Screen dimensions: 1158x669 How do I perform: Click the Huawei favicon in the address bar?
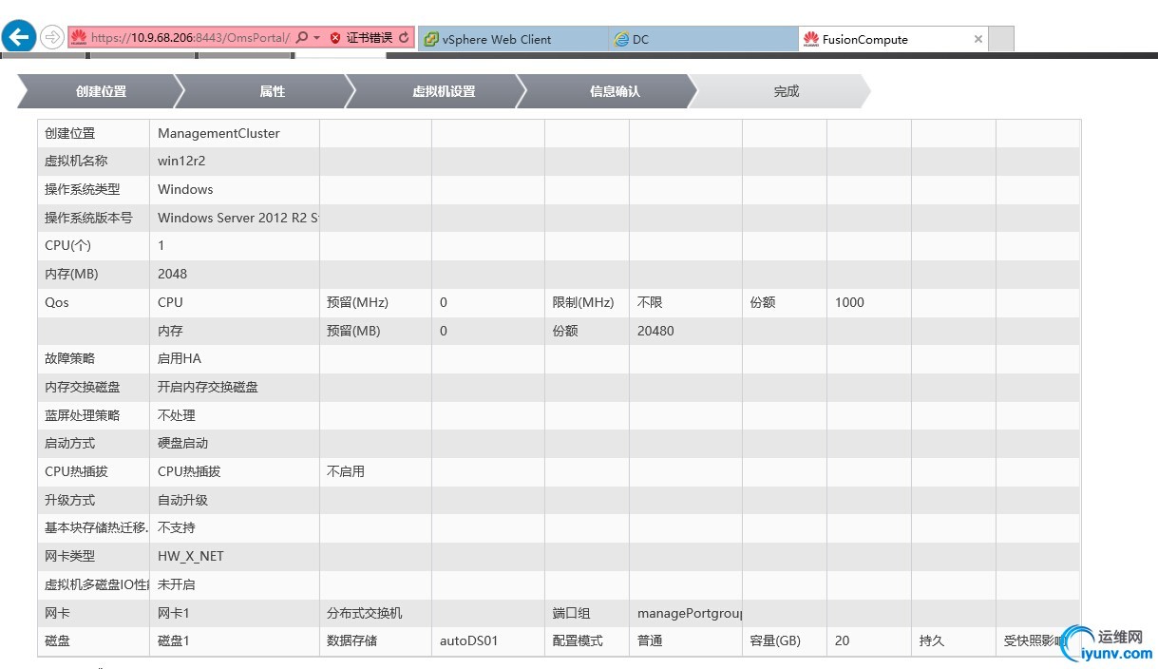[x=79, y=38]
